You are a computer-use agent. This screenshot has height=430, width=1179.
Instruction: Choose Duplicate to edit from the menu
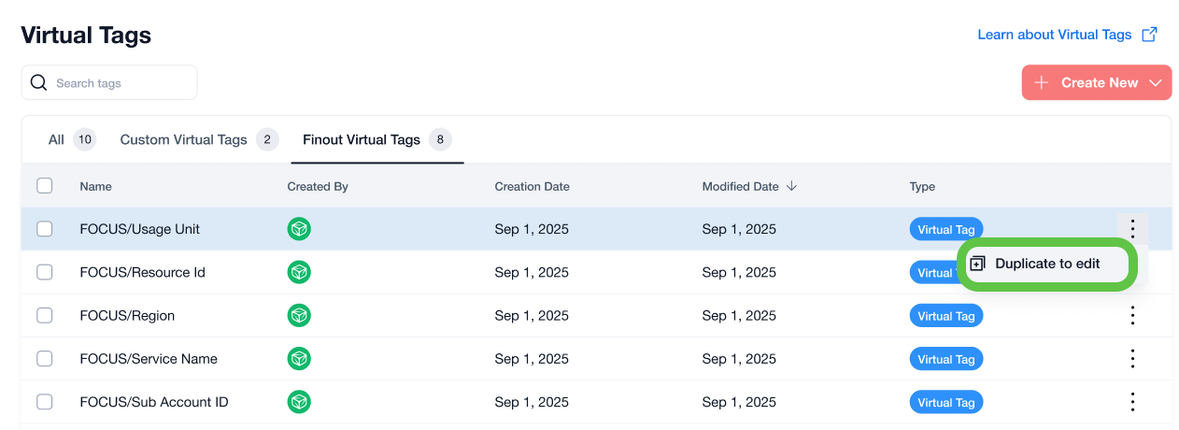point(1046,264)
